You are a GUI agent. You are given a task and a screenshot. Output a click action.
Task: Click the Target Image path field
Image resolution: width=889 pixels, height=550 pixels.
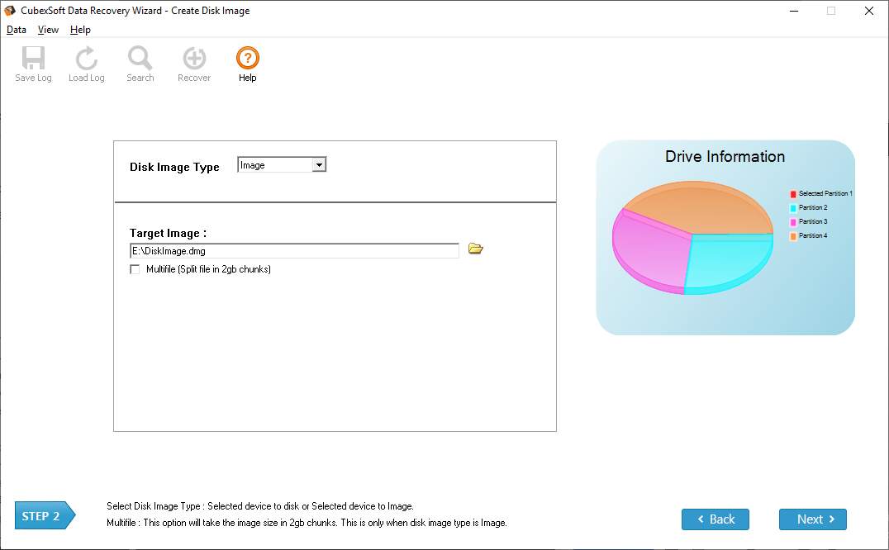[x=293, y=250]
